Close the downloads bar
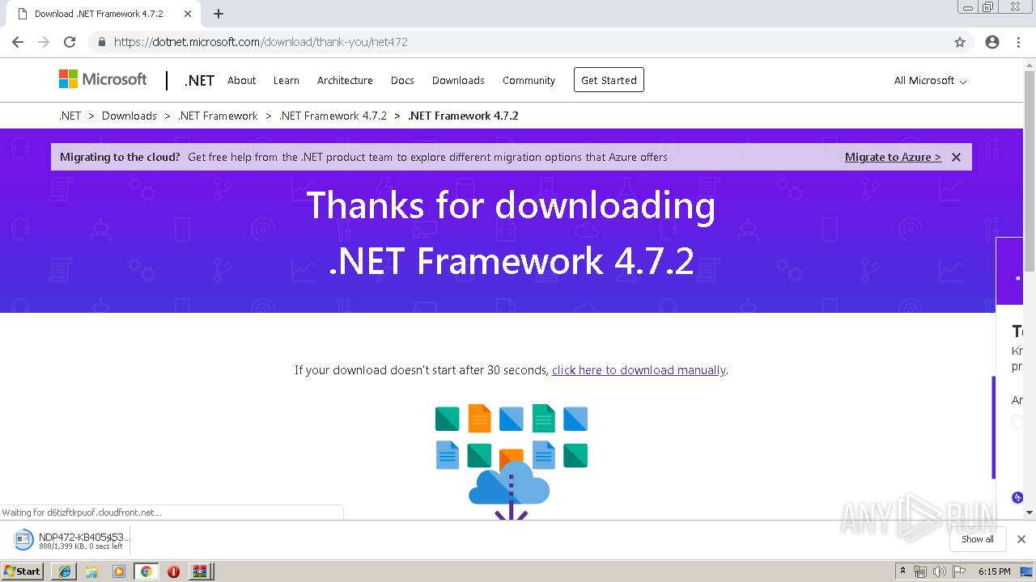This screenshot has height=582, width=1036. pos(1021,539)
